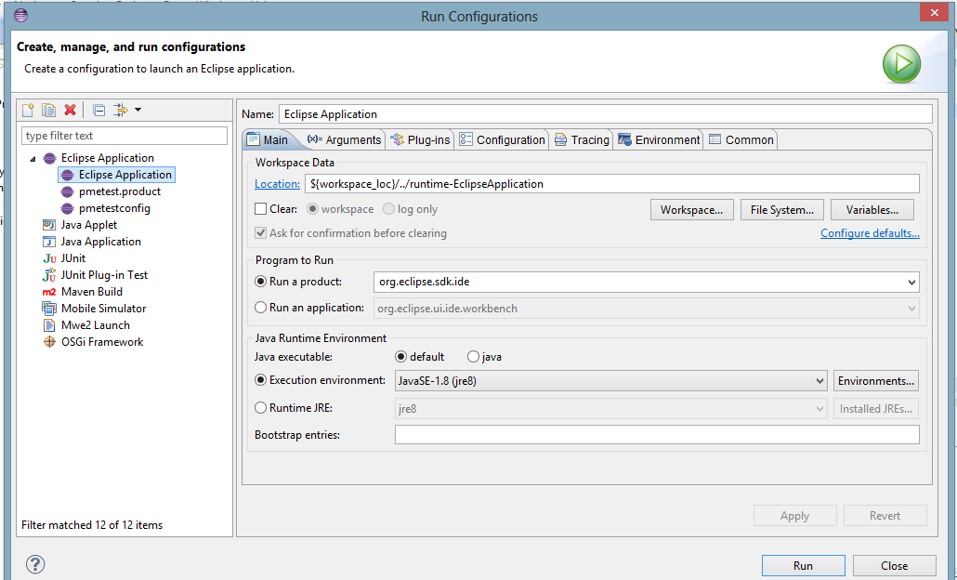Select pmetest.product configuration

point(120,191)
